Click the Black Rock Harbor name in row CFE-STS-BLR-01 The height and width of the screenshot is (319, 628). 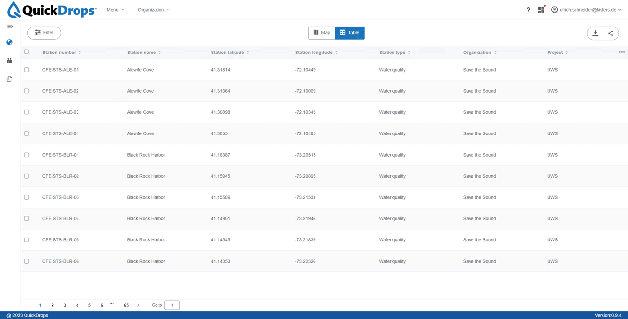click(146, 155)
